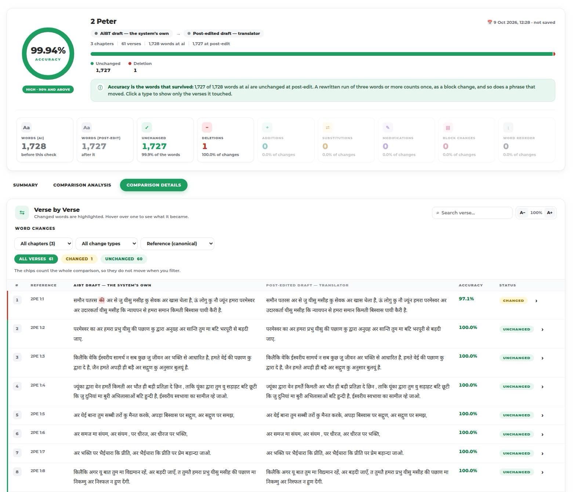
Task: Increase text size with A+ button
Action: [x=550, y=213]
